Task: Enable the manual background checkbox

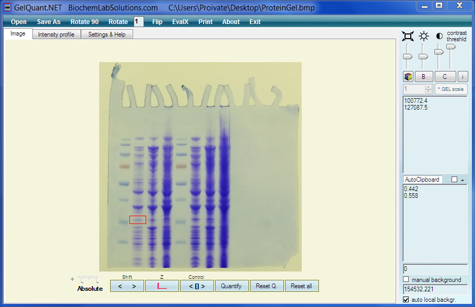Action: [407, 280]
